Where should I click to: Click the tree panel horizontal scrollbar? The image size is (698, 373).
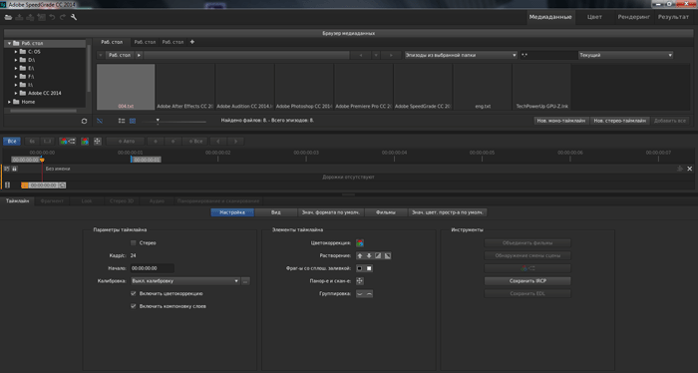[43, 111]
